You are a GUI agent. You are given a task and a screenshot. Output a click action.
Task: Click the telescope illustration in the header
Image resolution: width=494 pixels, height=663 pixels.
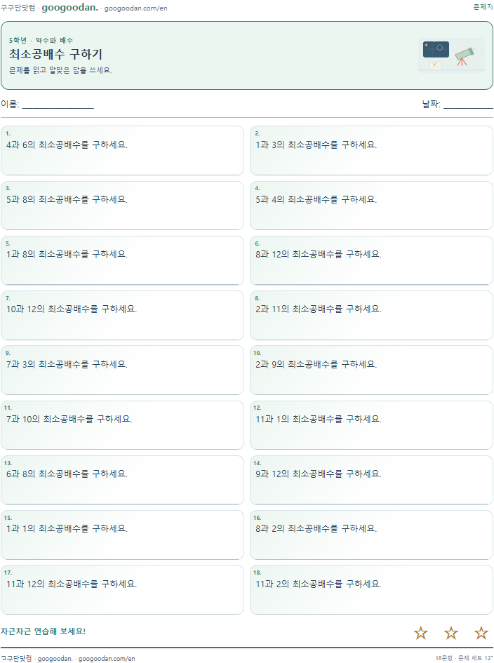(x=451, y=55)
